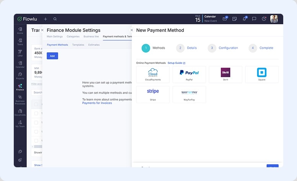Click the Flowlu logo
The height and width of the screenshot is (181, 297).
(27, 19)
